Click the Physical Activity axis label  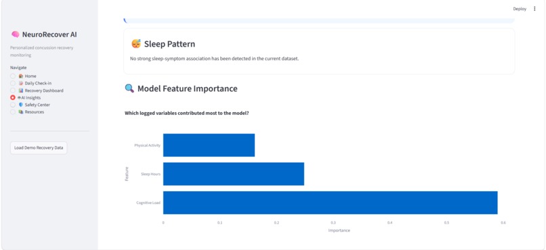click(x=147, y=145)
